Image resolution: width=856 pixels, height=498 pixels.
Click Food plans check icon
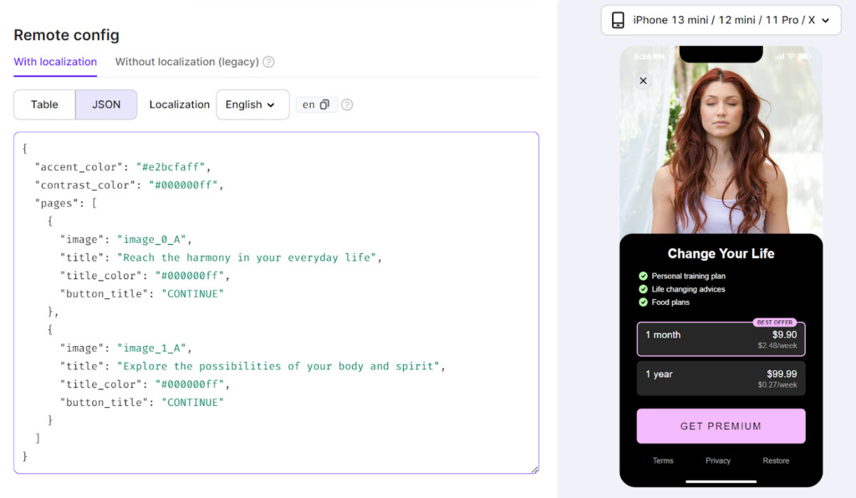[643, 302]
